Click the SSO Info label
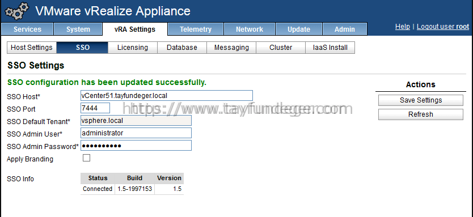This screenshot has width=473, height=217. point(20,179)
